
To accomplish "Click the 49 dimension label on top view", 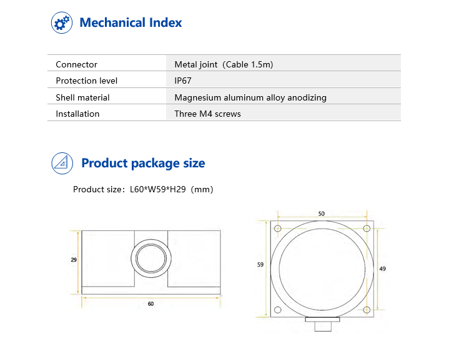I will click(382, 268).
